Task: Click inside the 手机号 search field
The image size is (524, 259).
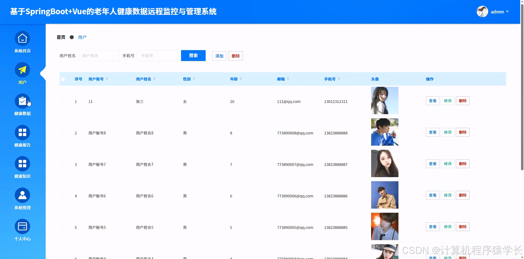Action: [158, 55]
